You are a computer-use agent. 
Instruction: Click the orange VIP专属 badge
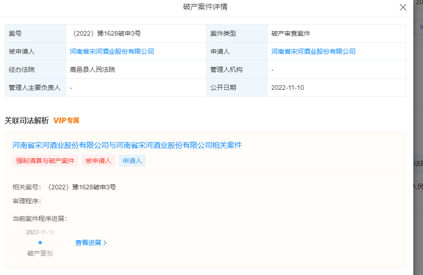click(66, 120)
